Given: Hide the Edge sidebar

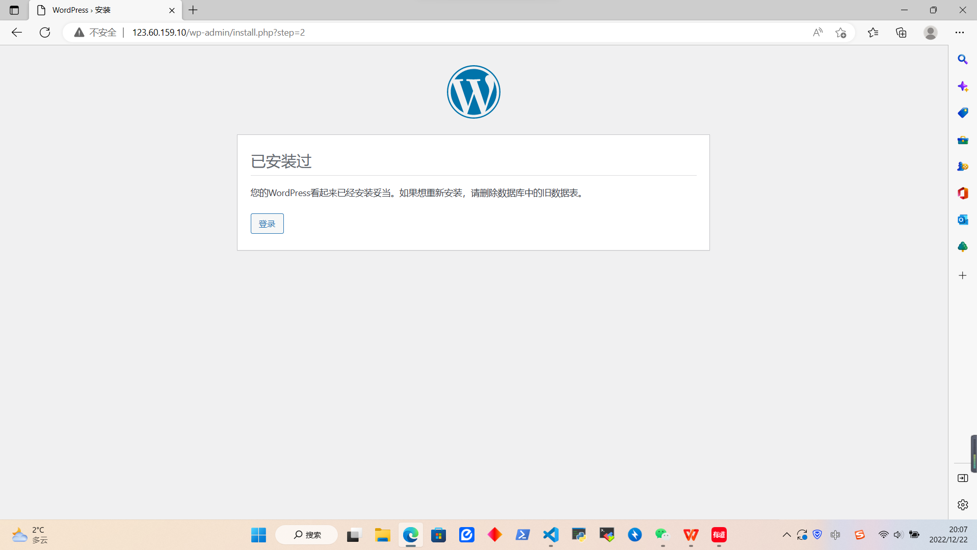Looking at the screenshot, I should (963, 478).
